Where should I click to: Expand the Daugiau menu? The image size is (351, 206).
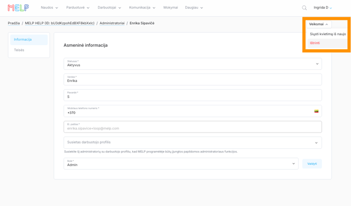tap(194, 8)
